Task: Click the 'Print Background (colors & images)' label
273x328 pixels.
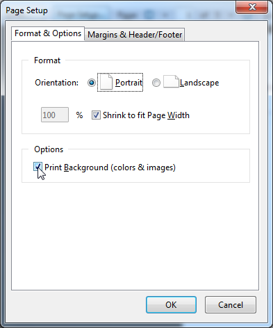Action: [x=110, y=167]
